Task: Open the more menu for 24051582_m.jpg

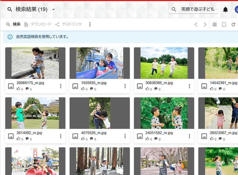Action: (189, 136)
